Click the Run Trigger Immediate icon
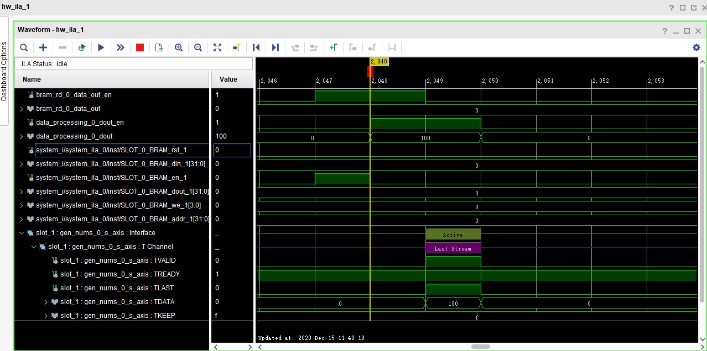The height and width of the screenshot is (351, 707). (x=120, y=47)
